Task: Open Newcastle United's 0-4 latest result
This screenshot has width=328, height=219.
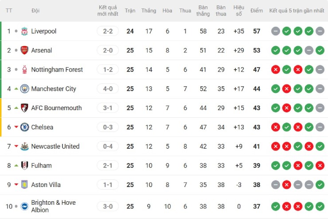Action: click(x=108, y=146)
